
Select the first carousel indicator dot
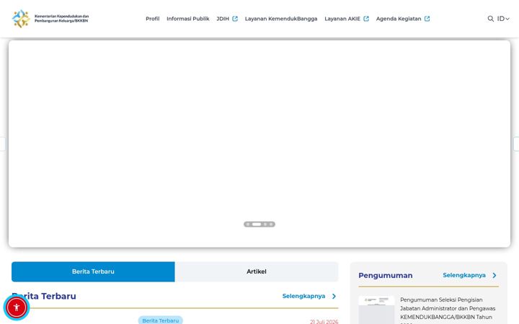point(248,225)
